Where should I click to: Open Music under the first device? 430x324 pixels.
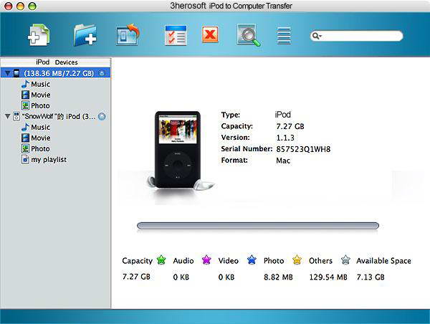coord(36,84)
